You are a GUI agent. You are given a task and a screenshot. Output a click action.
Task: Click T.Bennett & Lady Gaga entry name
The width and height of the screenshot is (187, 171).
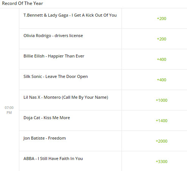pyautogui.click(x=70, y=15)
